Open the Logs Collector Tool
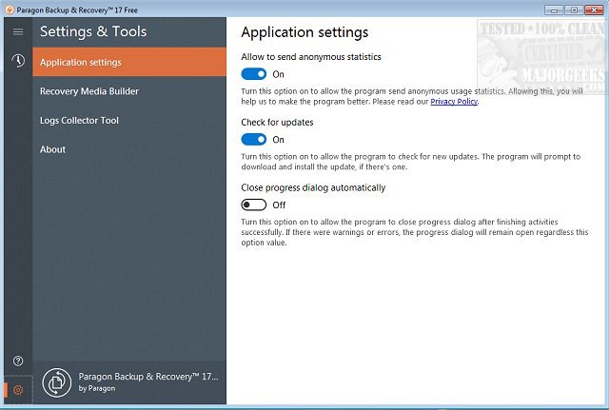This screenshot has width=609, height=410. (x=129, y=121)
